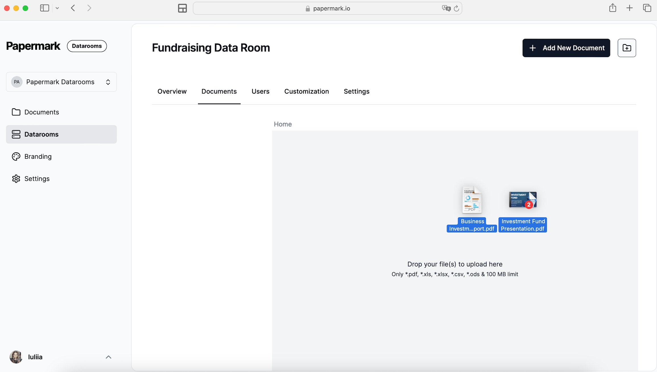The height and width of the screenshot is (372, 657).
Task: Open Safari tab overview layout icon
Action: (182, 8)
